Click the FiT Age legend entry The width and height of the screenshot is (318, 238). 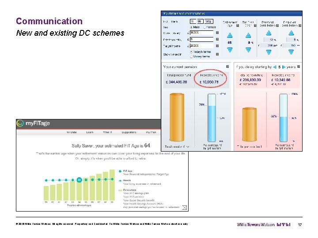click(x=144, y=172)
